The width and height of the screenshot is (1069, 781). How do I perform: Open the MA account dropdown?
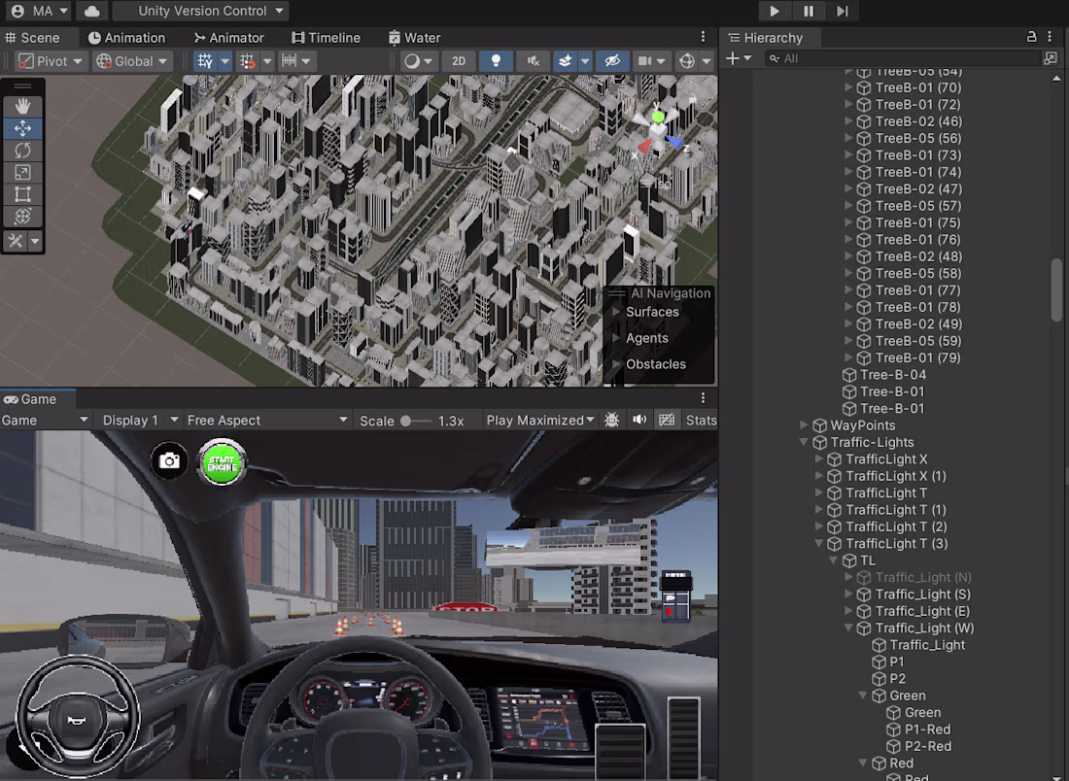pyautogui.click(x=41, y=11)
